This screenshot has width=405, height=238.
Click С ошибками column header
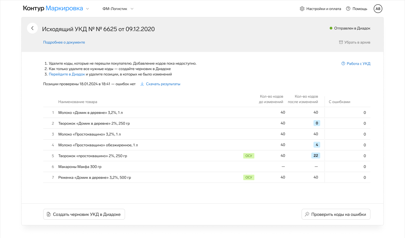339,102
